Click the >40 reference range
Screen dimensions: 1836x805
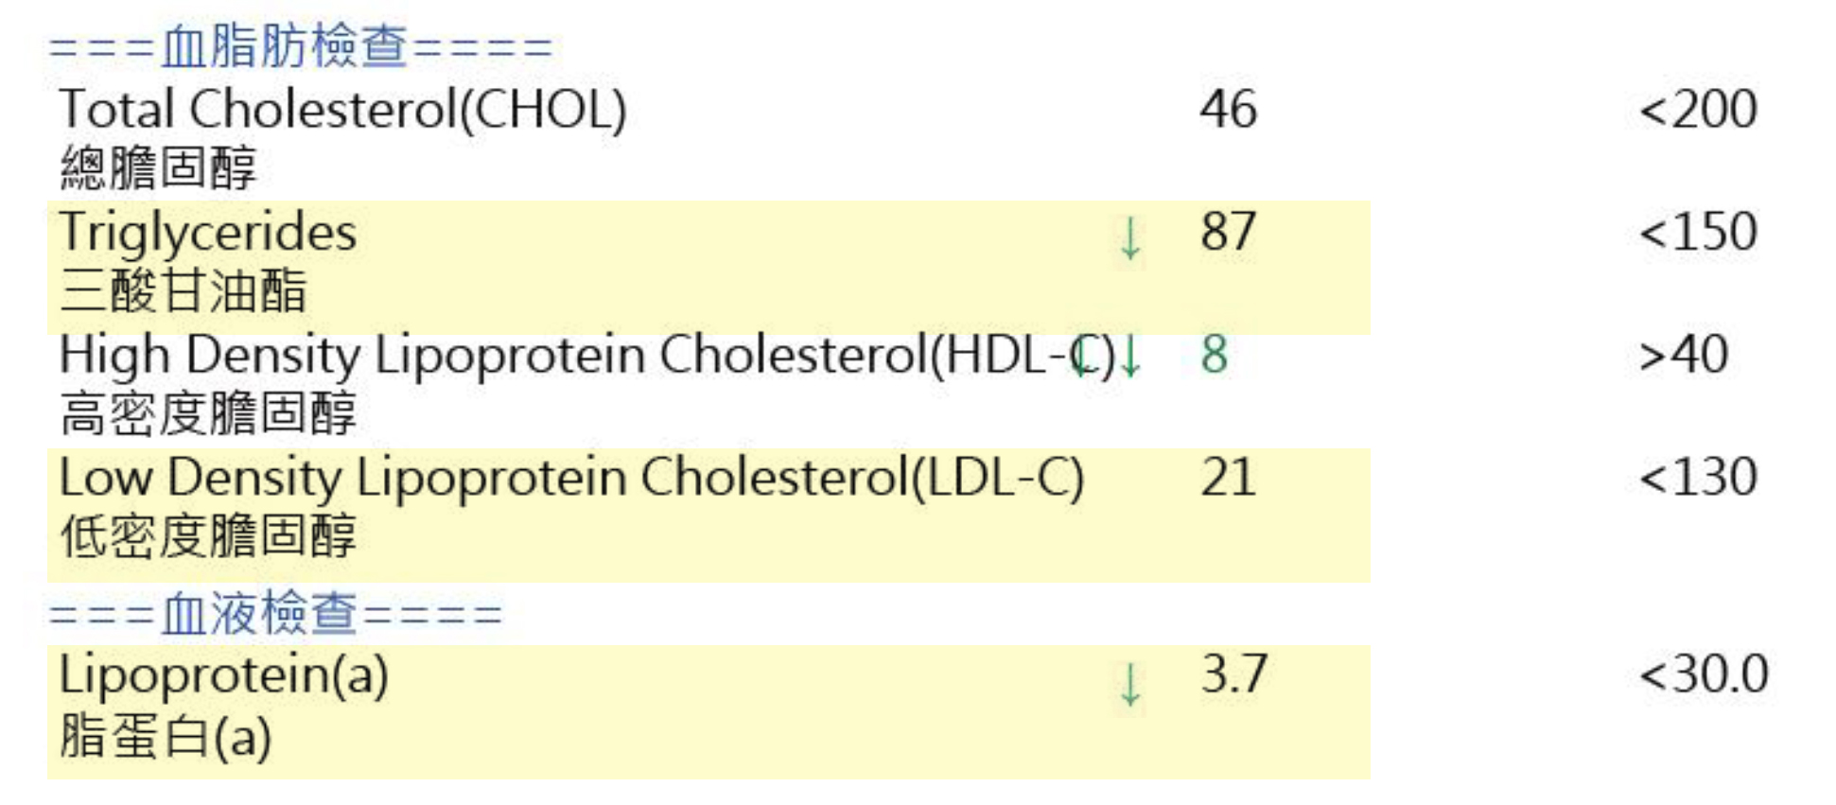click(x=1684, y=355)
